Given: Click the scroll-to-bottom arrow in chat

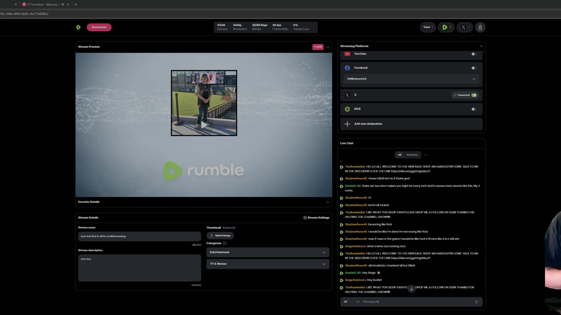Looking at the screenshot, I should point(411,289).
